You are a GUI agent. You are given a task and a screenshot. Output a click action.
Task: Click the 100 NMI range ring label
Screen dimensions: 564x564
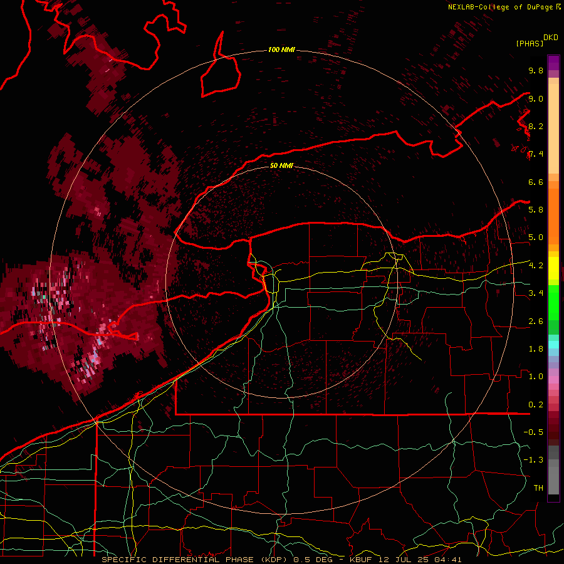[x=281, y=50]
